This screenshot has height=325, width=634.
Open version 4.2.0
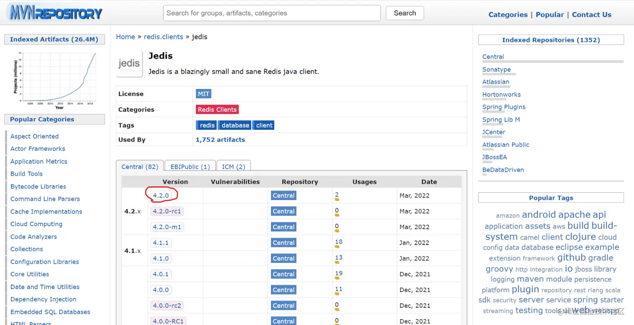[161, 196]
